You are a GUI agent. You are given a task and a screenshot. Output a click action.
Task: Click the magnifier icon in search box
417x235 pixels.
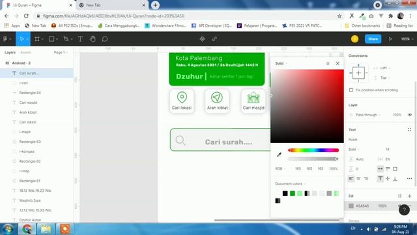180,140
